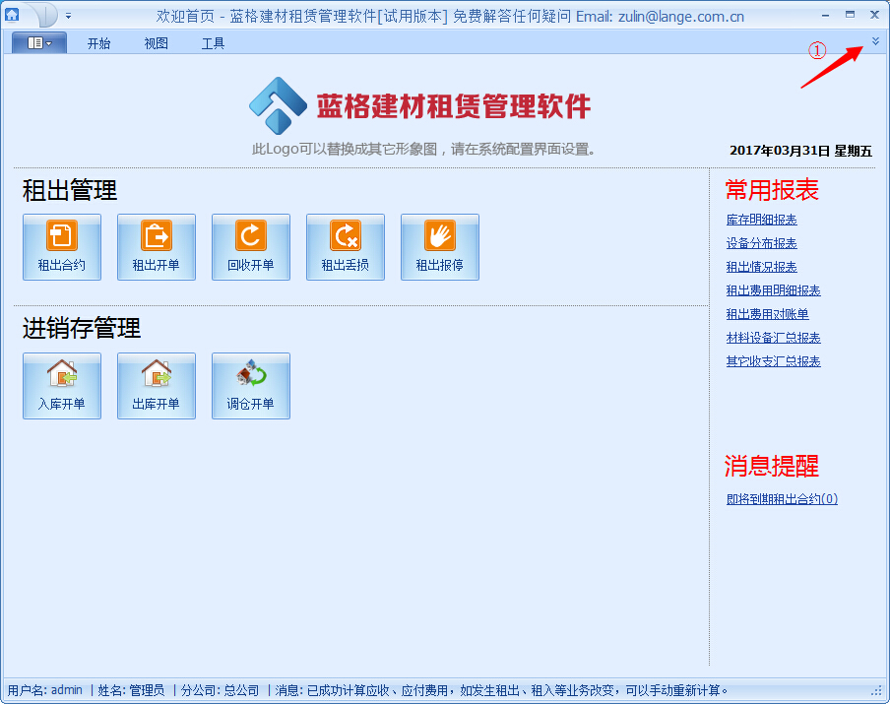Open the 其它收支汇总报表 report link
Screen dimensions: 890x704
773,361
